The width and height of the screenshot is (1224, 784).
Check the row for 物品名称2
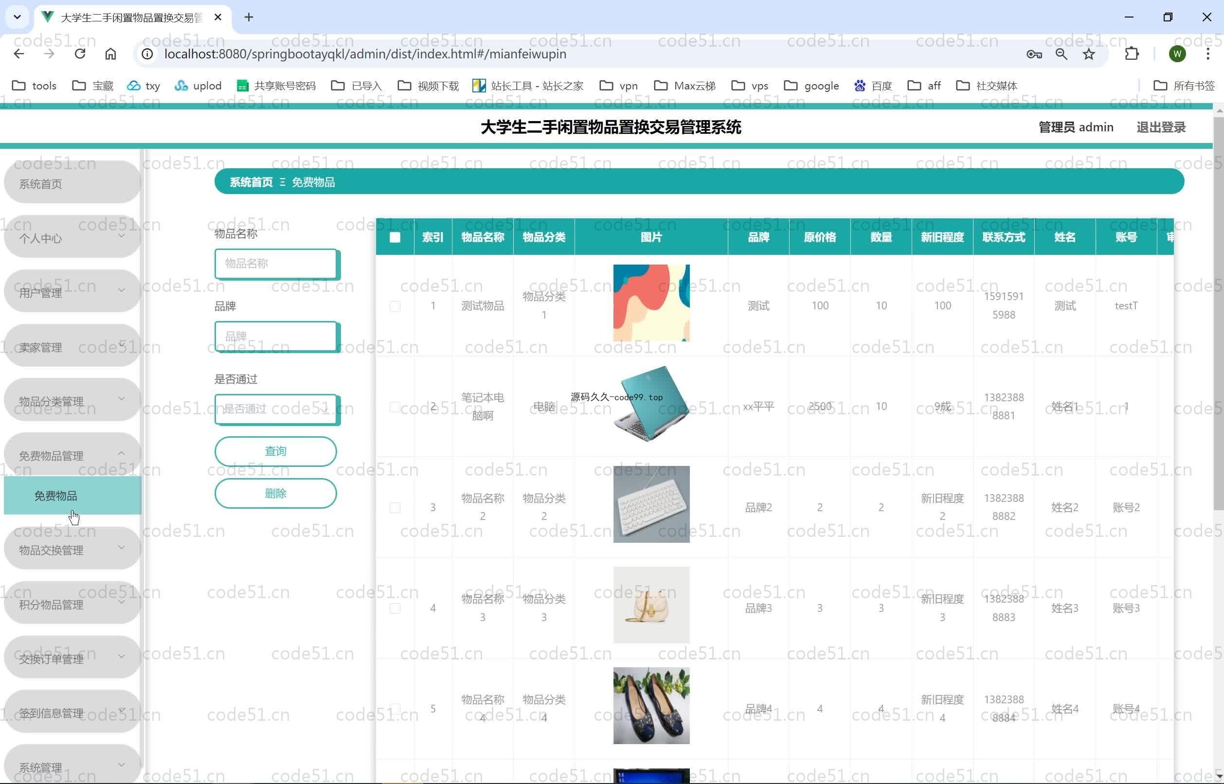[395, 508]
